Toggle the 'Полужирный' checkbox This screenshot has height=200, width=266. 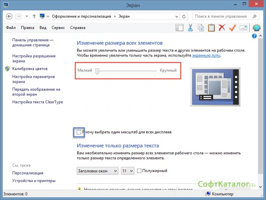tap(139, 171)
